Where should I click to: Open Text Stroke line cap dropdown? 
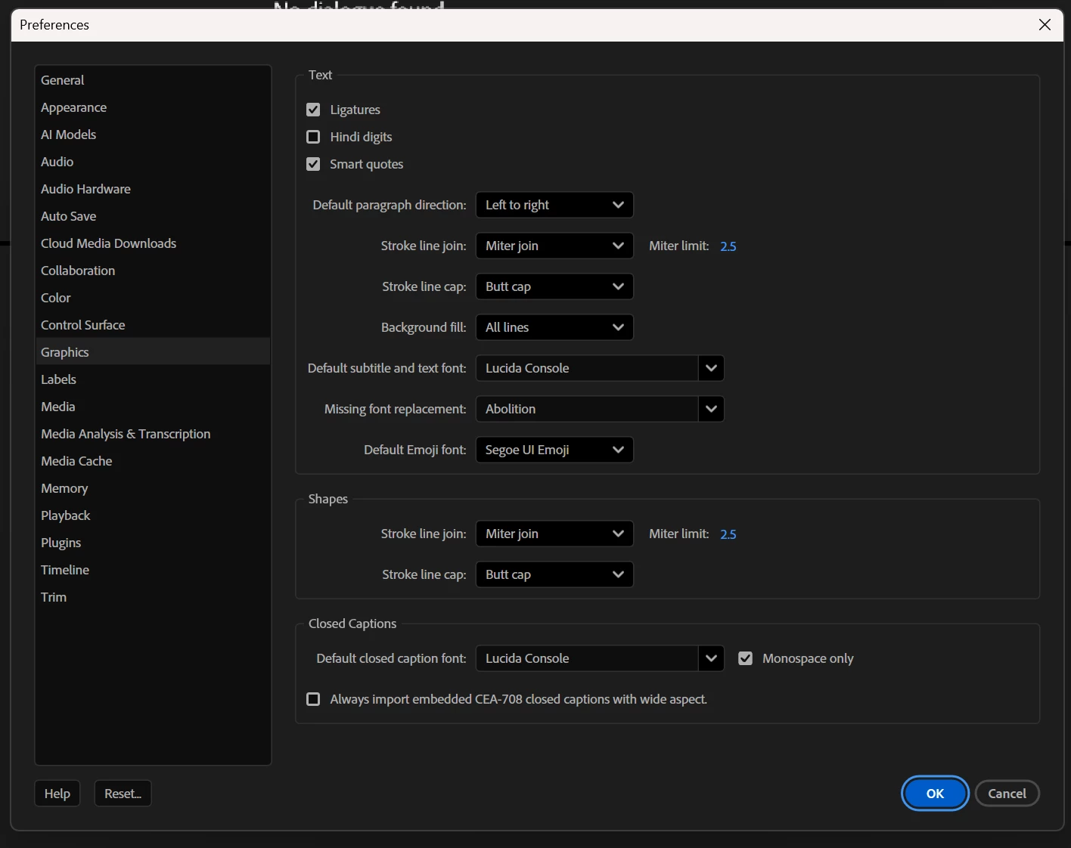(x=554, y=286)
